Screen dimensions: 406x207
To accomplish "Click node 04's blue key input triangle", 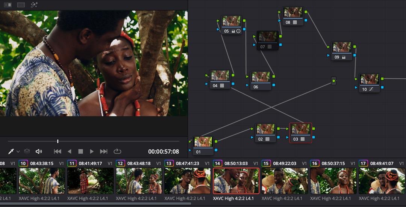I will click(x=206, y=84).
